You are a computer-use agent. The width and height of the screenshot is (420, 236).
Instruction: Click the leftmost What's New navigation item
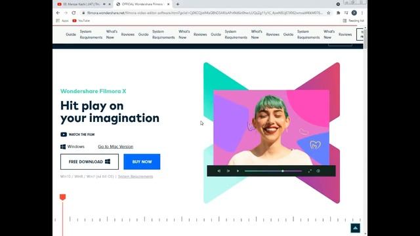[x=112, y=35]
